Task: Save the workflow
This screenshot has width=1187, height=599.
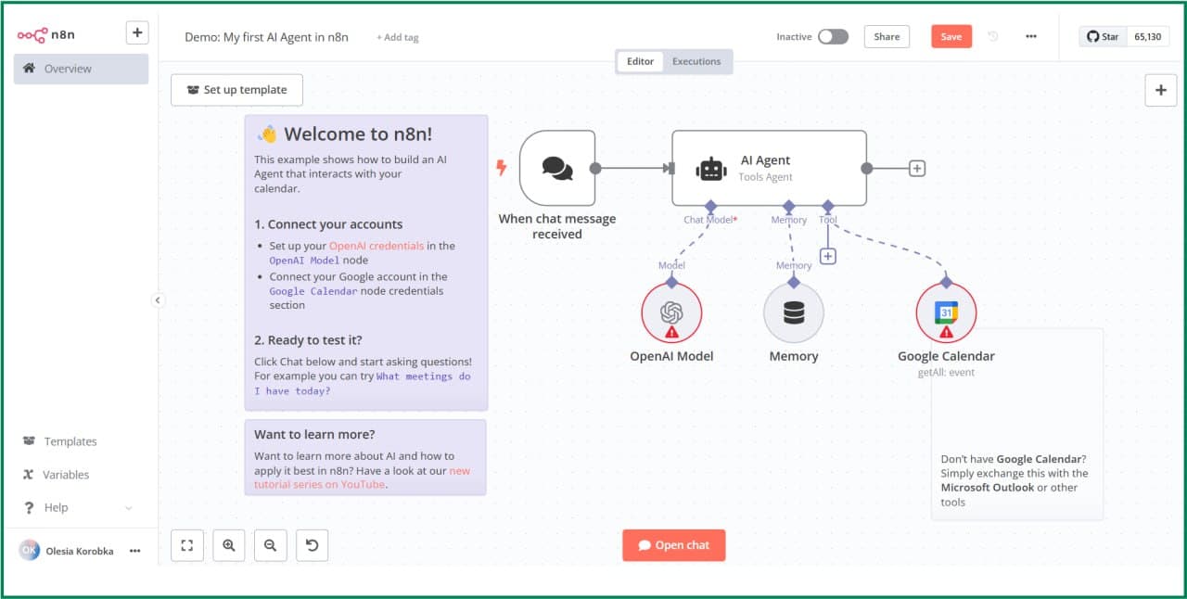Action: click(951, 36)
